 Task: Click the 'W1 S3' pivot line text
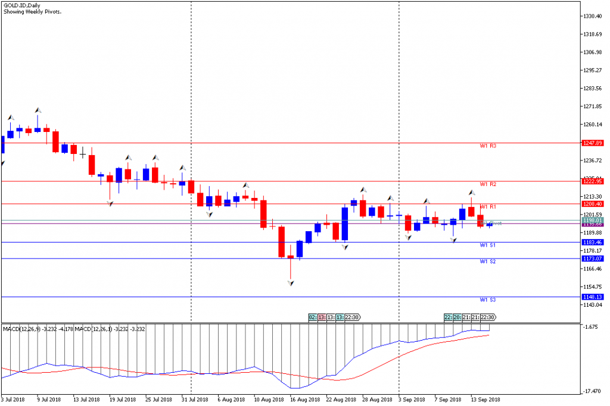(488, 300)
